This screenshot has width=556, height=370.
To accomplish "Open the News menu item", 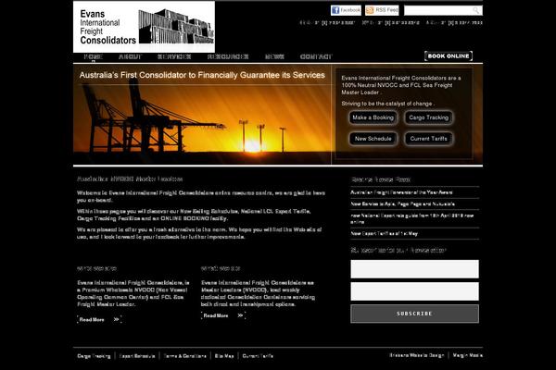I will [x=274, y=56].
